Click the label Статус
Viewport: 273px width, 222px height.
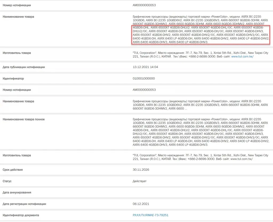tap(7, 181)
